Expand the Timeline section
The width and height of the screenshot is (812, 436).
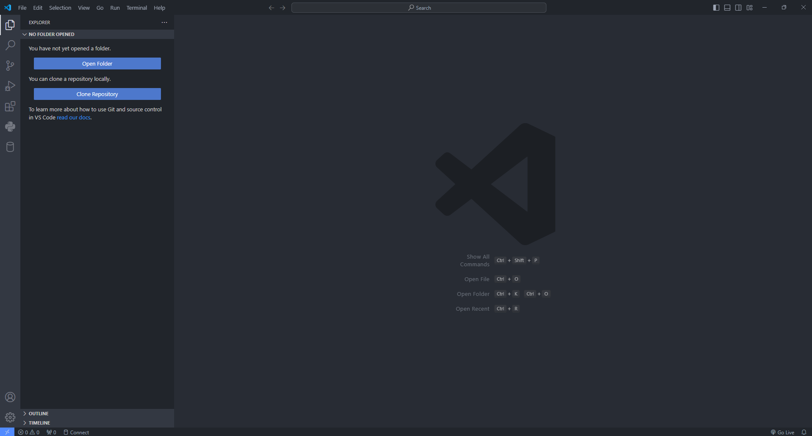[x=97, y=423]
